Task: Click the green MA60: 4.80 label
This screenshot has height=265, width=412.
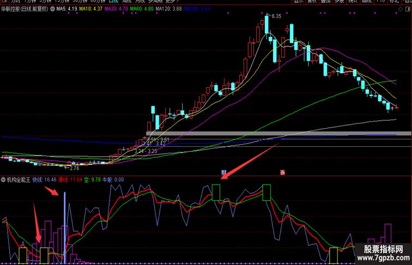Action: [x=142, y=9]
